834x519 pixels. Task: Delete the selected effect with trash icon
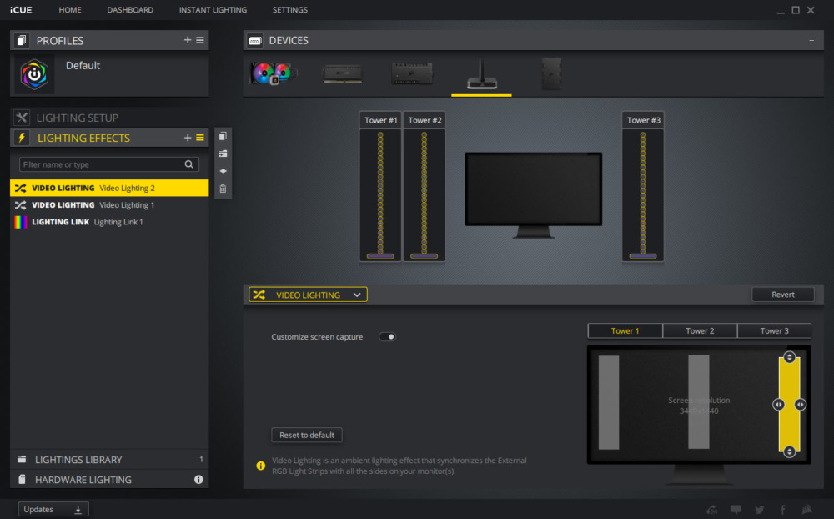point(223,189)
